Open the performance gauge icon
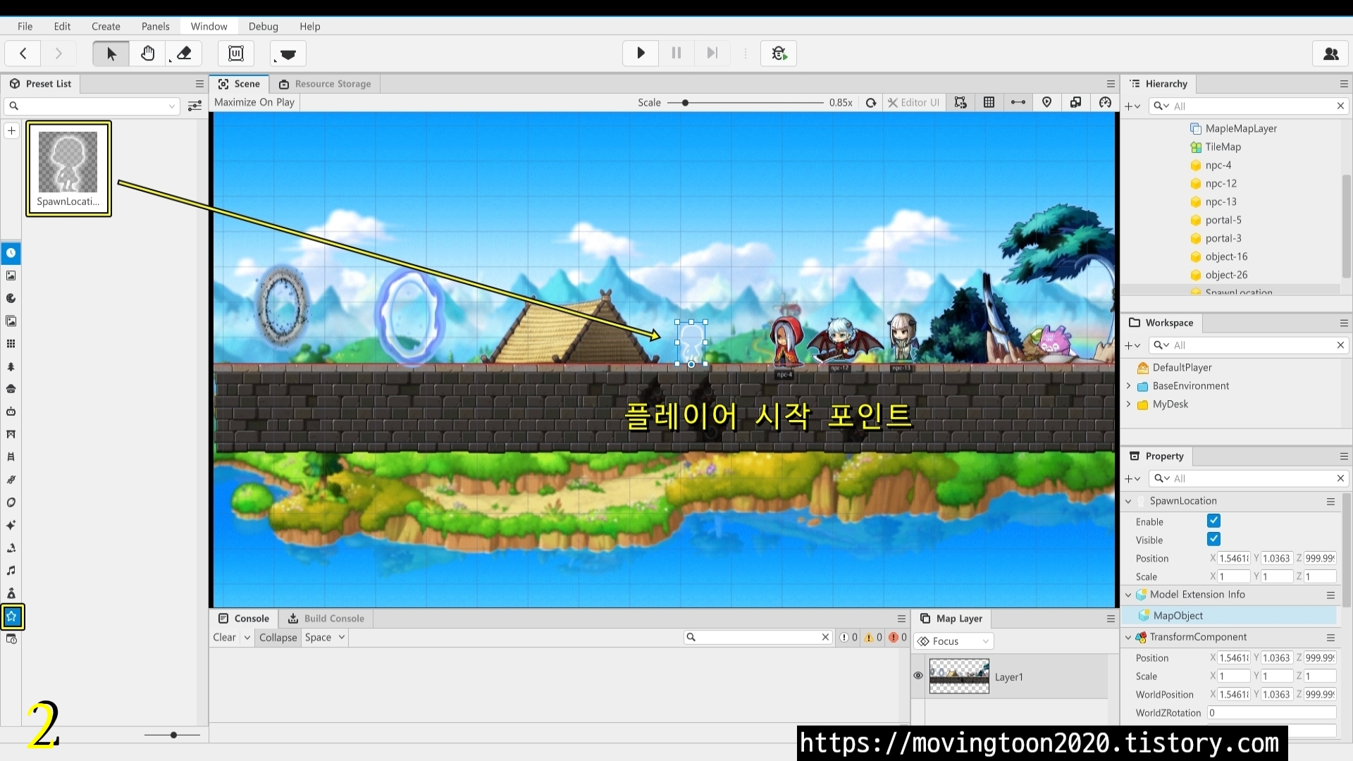The image size is (1353, 761). click(1105, 102)
